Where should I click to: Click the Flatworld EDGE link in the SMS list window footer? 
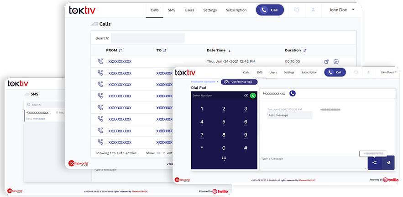[x=140, y=192]
